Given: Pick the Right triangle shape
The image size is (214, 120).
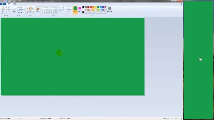Looking at the screenshot, I should [x=42, y=10].
